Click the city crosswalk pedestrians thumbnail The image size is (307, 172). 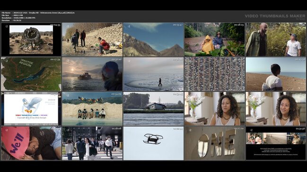click(x=92, y=143)
